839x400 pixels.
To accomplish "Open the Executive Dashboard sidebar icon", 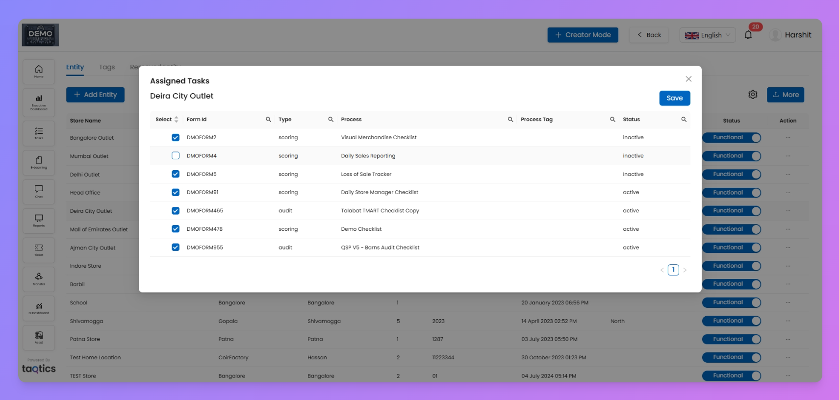I will point(39,102).
